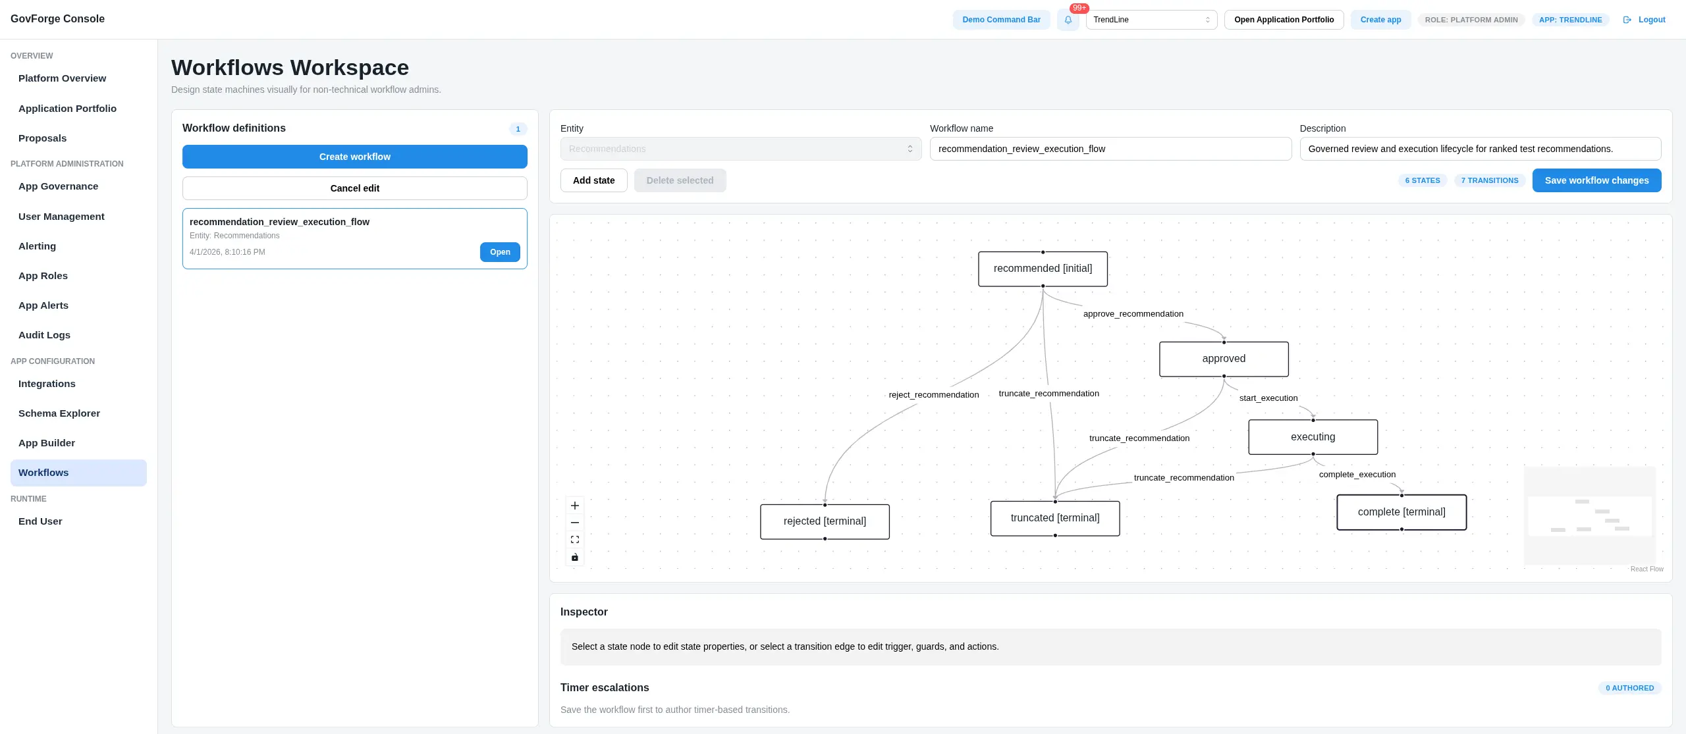Open App Alerts sidebar item
Image resolution: width=1686 pixels, height=734 pixels.
[78, 305]
